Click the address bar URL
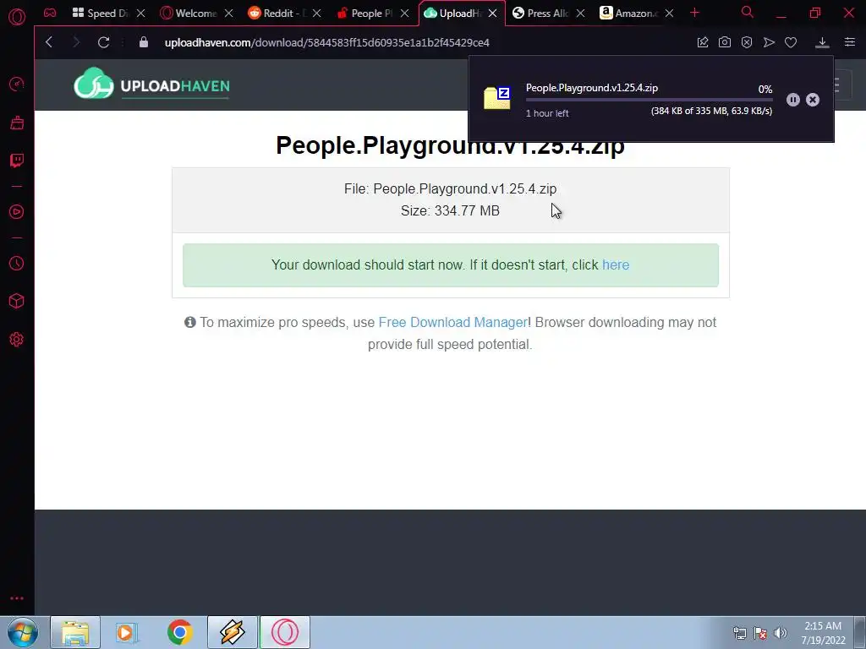 [327, 42]
